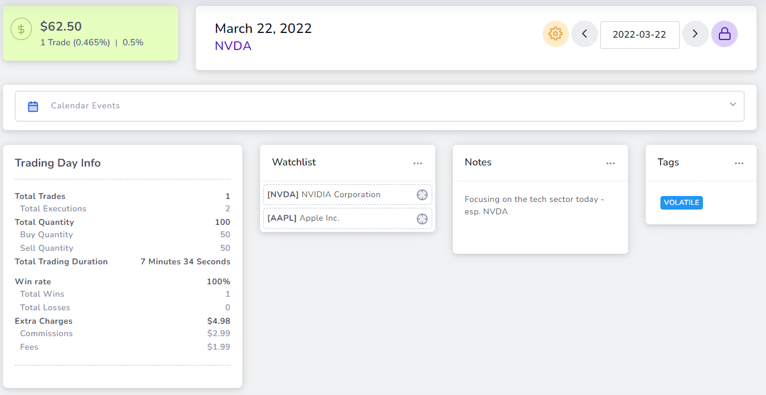Click the note text about tech sector
This screenshot has width=766, height=395.
click(x=534, y=205)
